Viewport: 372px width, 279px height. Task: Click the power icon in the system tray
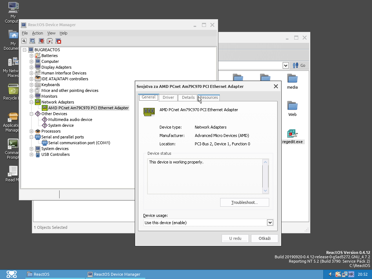(338, 275)
